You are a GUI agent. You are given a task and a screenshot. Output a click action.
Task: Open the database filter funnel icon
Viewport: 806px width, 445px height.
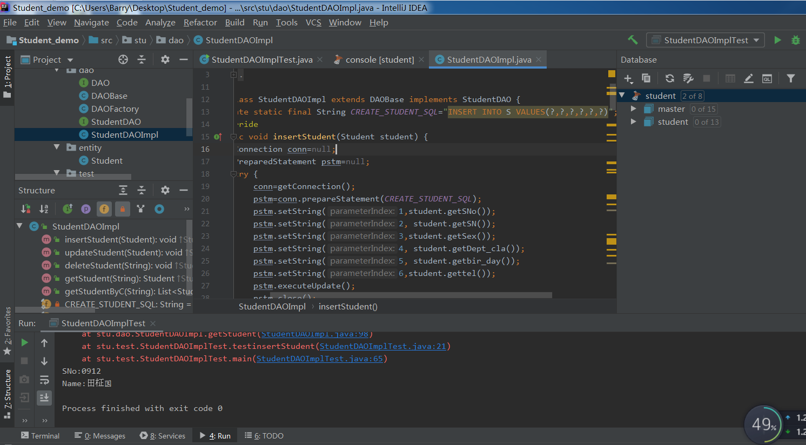coord(791,78)
